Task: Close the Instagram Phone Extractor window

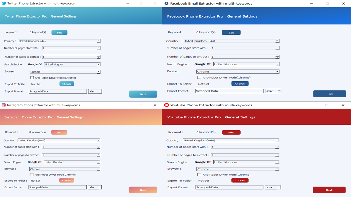Action: tap(155, 105)
